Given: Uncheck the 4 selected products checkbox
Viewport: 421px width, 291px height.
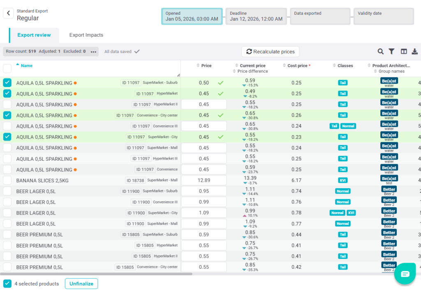Looking at the screenshot, I should (x=7, y=284).
